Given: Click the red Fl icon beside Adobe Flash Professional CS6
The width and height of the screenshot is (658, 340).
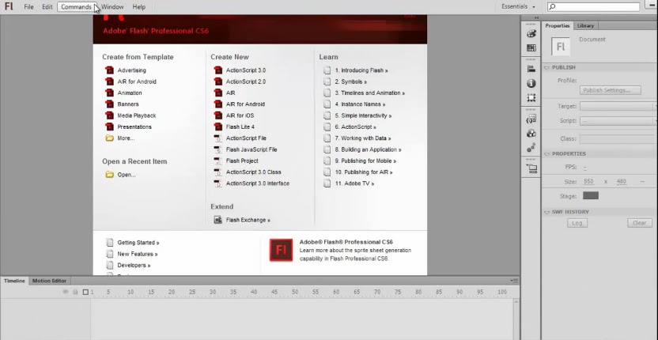Looking at the screenshot, I should 281,250.
